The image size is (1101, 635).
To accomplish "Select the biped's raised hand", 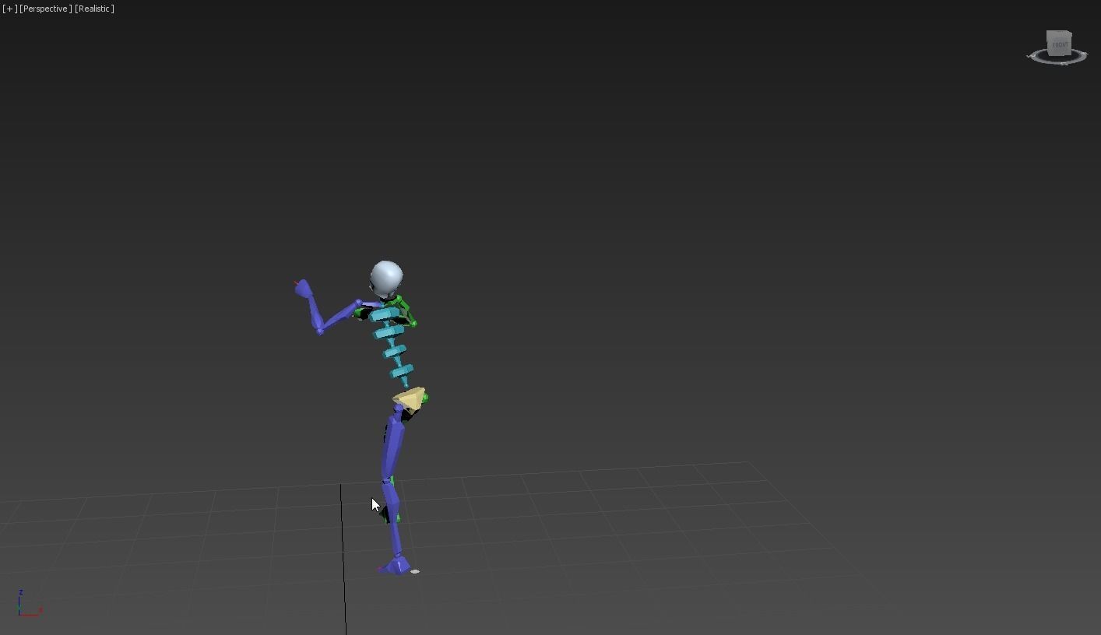I will 303,288.
